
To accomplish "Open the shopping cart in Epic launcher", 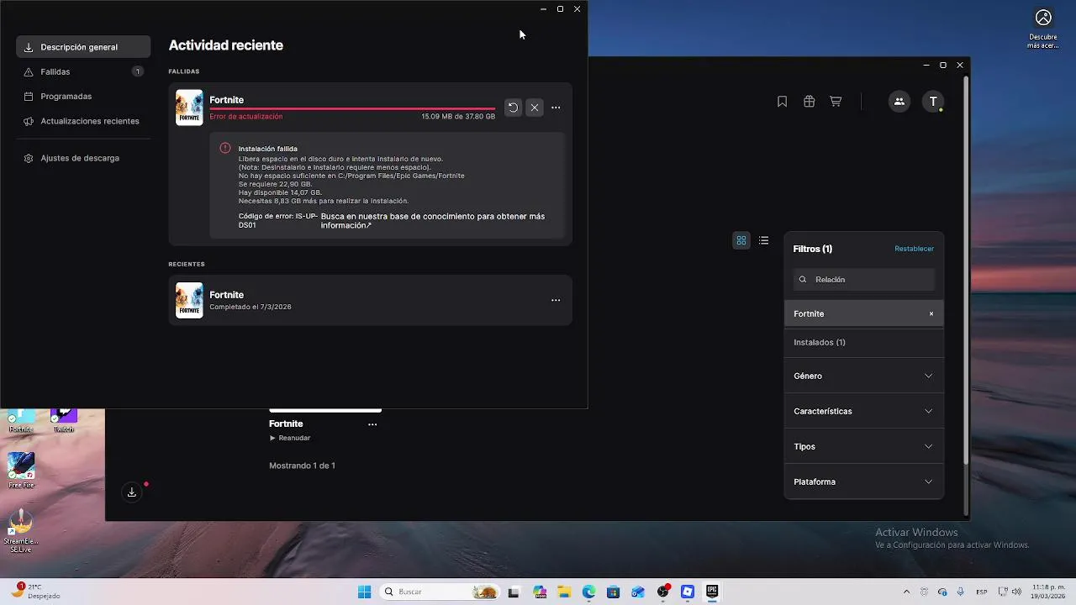I will [x=836, y=102].
